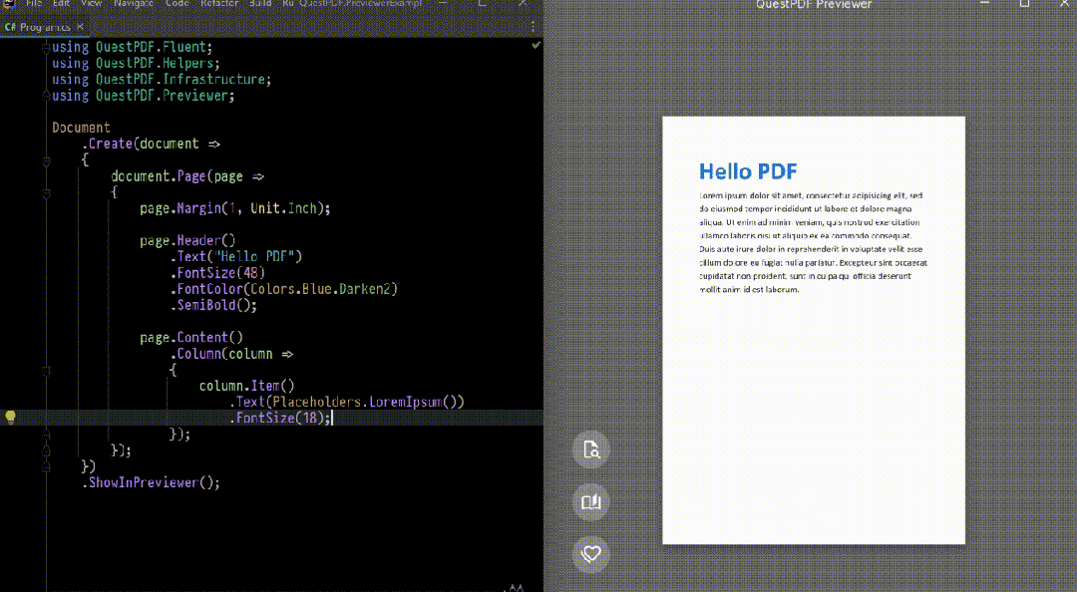Click the Hello PDF heading in preview page
The height and width of the screenshot is (592, 1077).
click(x=748, y=171)
